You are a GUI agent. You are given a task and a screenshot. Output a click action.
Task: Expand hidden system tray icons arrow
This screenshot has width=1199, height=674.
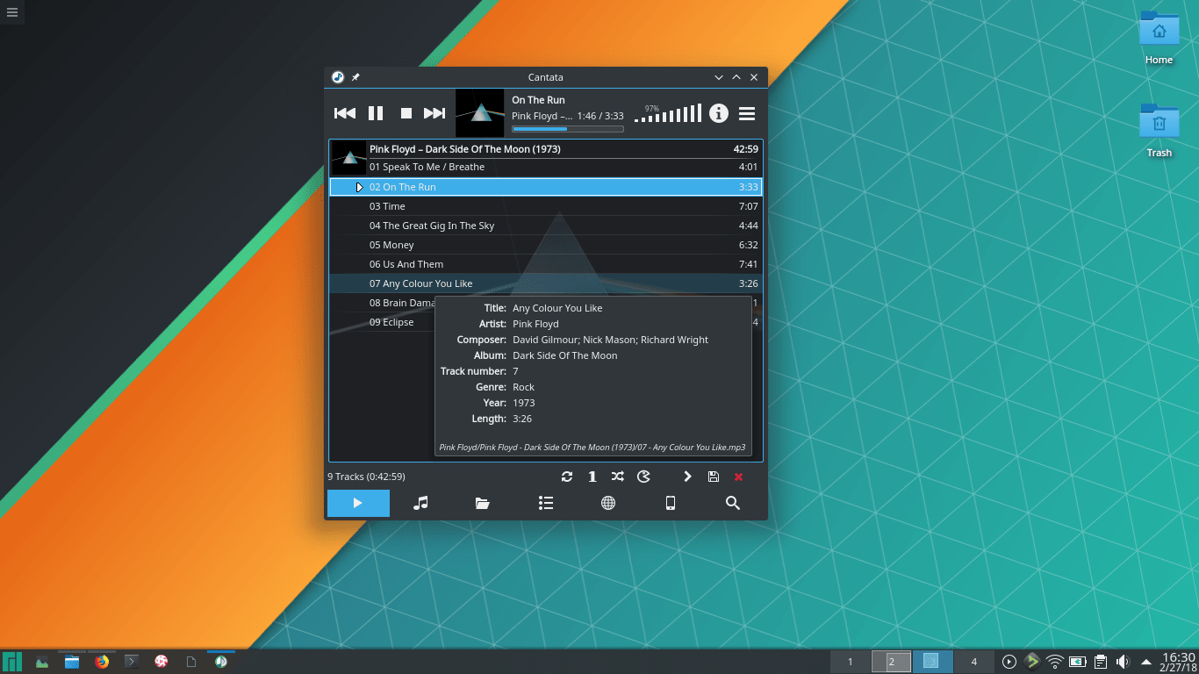[x=1146, y=662]
